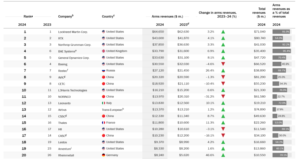Click the L3Harris Technologies company name
The height and width of the screenshot is (159, 304).
(x=72, y=90)
